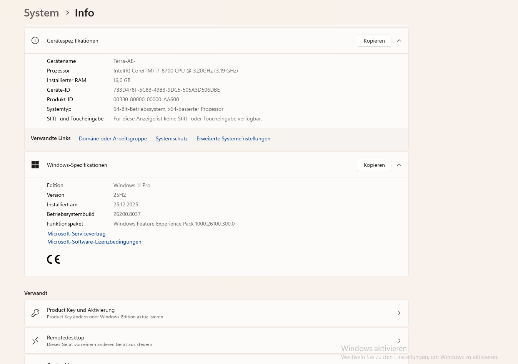Collapse the Gerätespezifikationen section
This screenshot has width=518, height=364.
(399, 41)
